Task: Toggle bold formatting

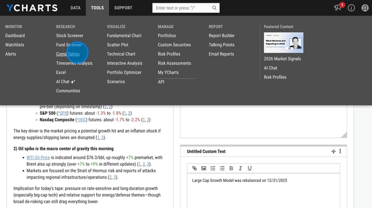Action: [231, 169]
